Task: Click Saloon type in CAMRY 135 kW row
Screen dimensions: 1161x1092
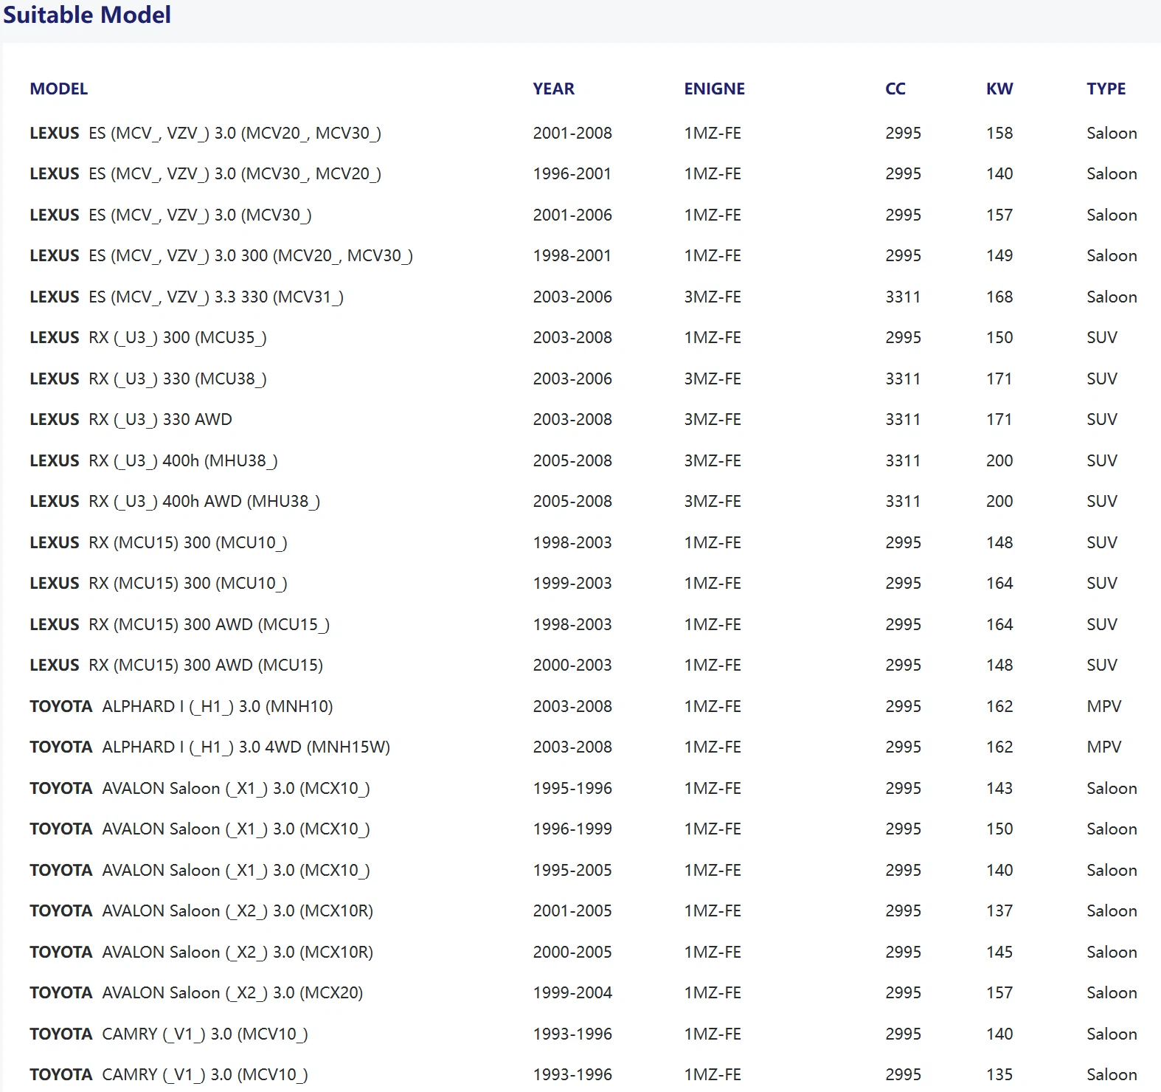Action: coord(1112,1075)
